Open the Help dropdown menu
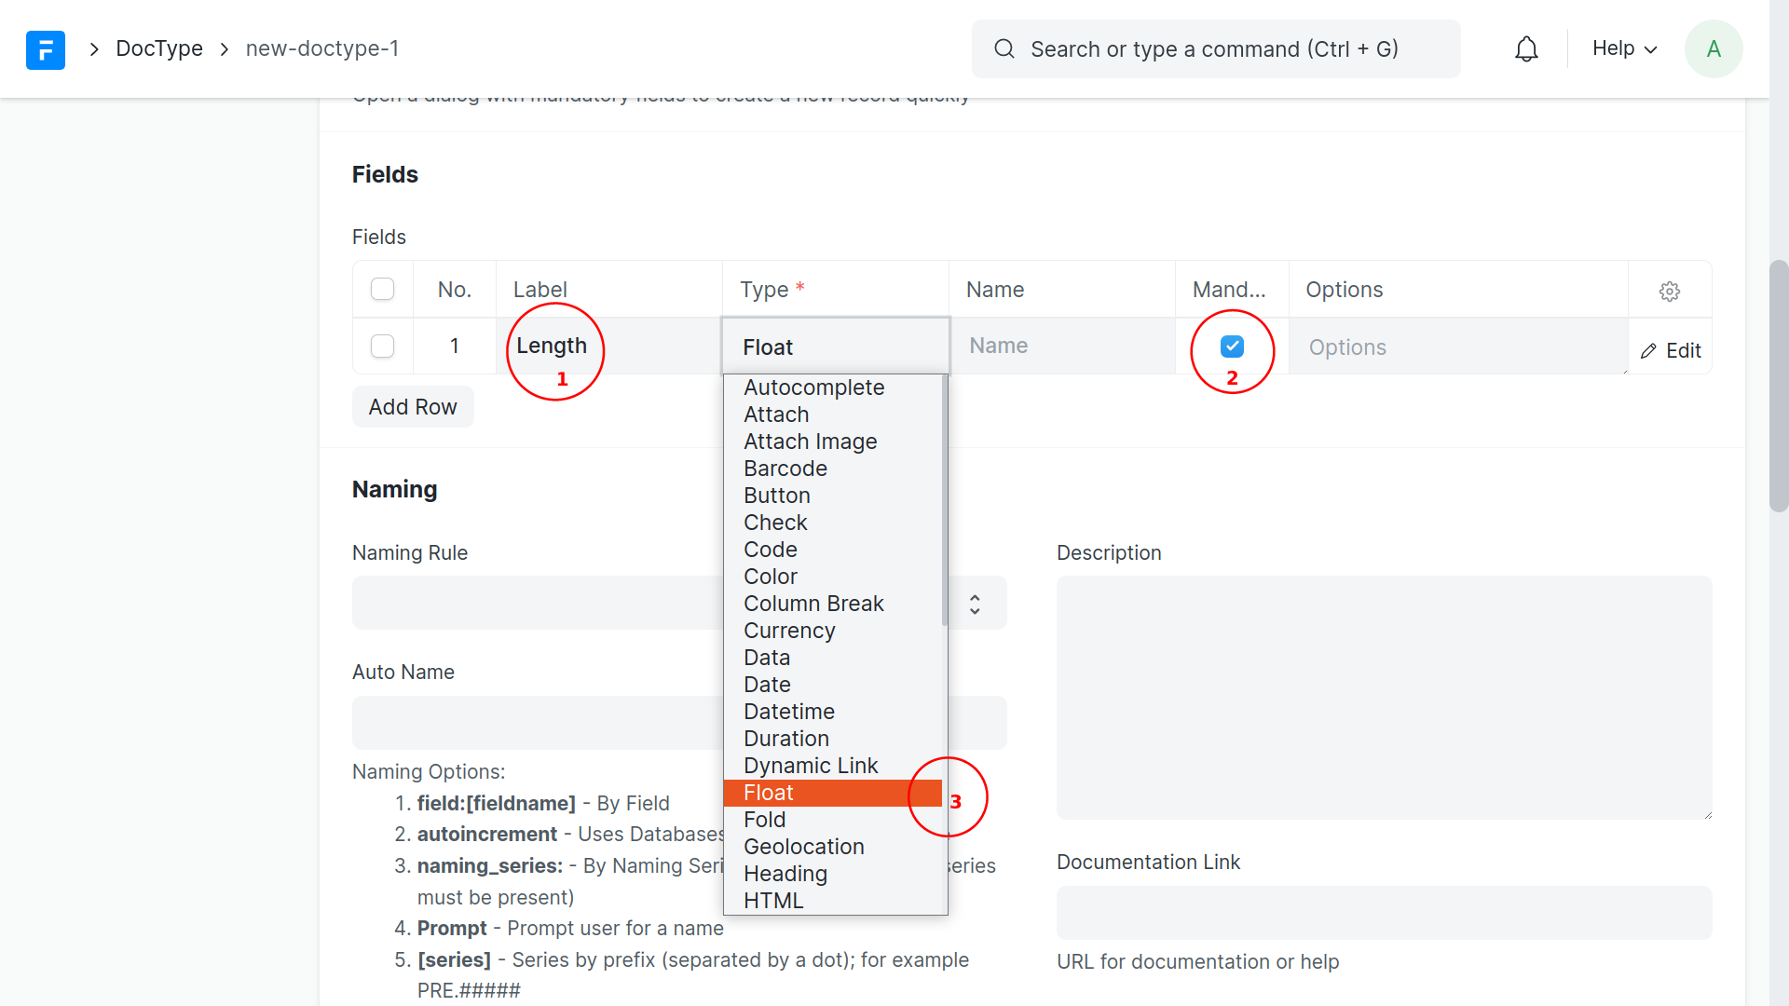 (1624, 49)
